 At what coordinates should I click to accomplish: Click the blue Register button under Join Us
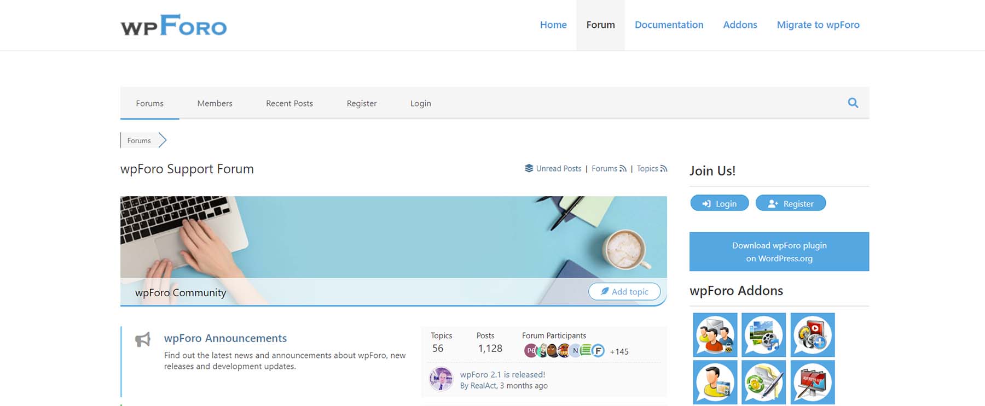tap(791, 203)
